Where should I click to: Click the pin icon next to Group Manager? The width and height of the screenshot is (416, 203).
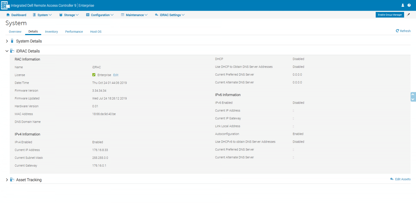pos(408,15)
